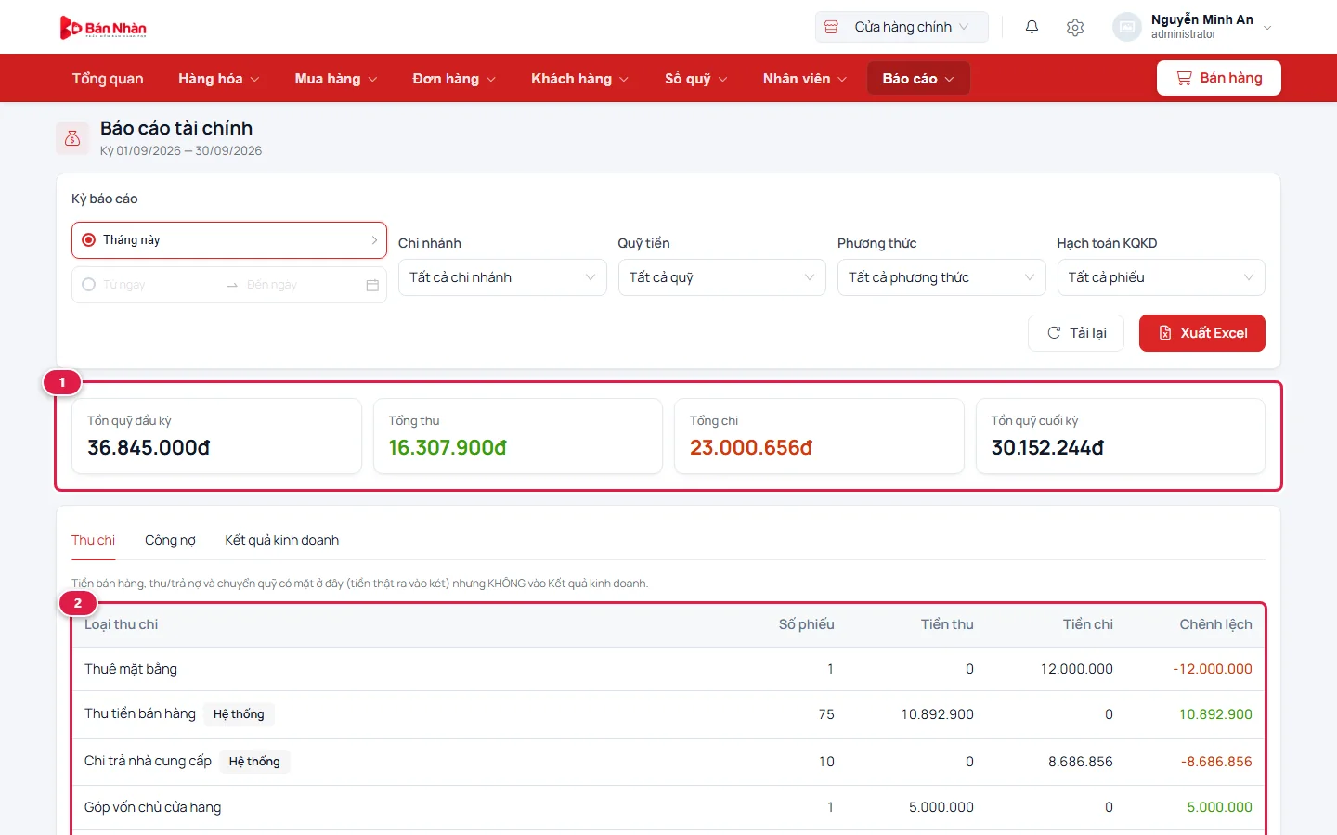This screenshot has width=1337, height=835.
Task: Open the Sổ quỹ menu
Action: pos(696,79)
